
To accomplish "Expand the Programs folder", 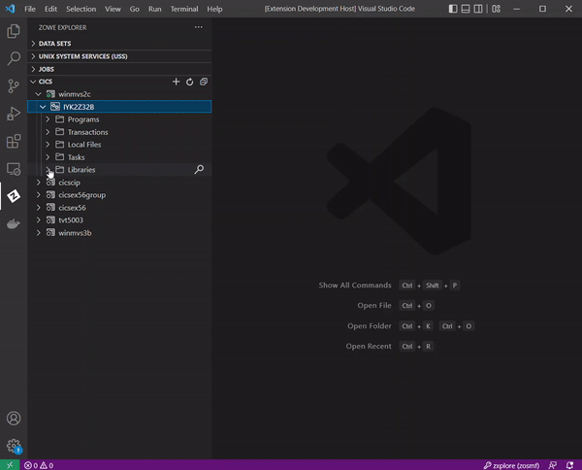I will point(48,119).
